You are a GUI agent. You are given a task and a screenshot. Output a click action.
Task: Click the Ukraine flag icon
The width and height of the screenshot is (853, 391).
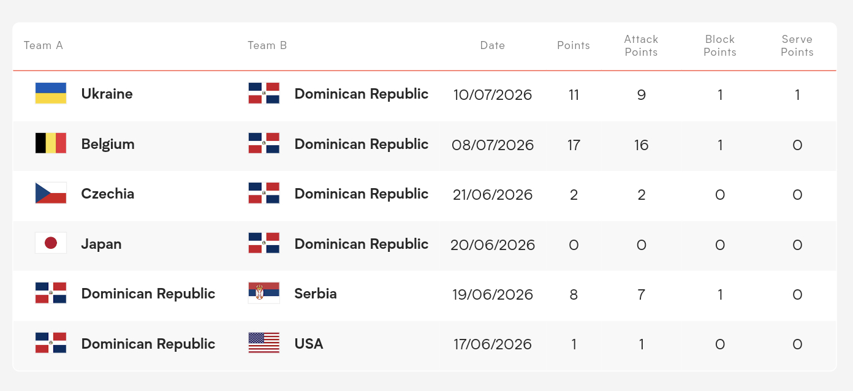[x=51, y=93]
